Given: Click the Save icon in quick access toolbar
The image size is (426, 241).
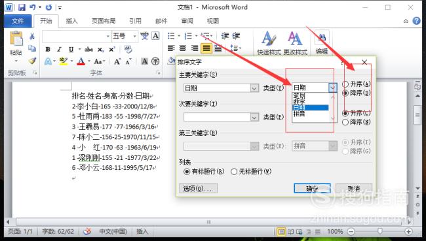Looking at the screenshot, I should (x=22, y=8).
